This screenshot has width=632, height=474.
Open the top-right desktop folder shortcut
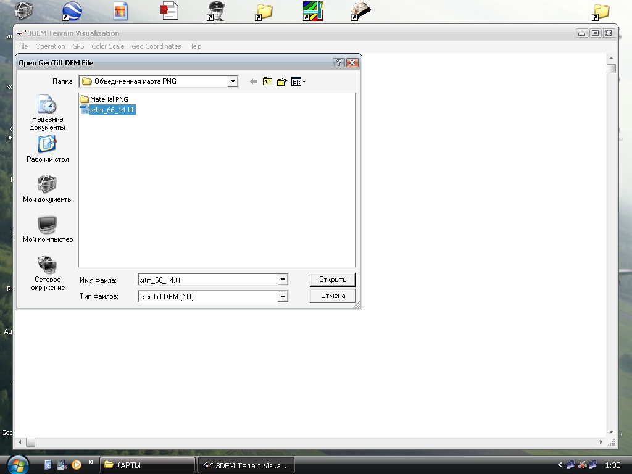(601, 11)
